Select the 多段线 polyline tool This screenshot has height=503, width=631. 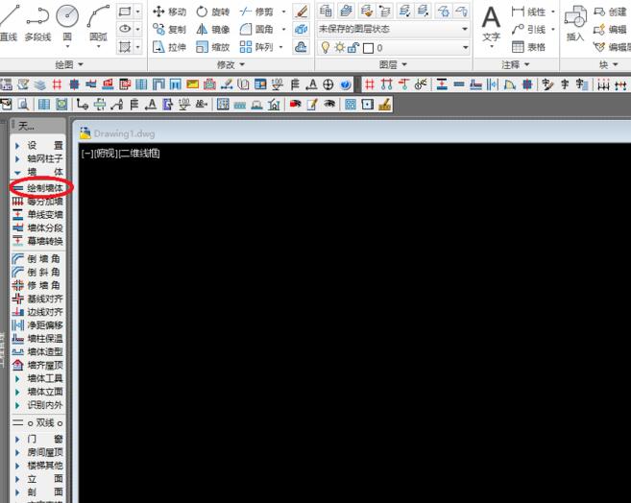point(37,22)
